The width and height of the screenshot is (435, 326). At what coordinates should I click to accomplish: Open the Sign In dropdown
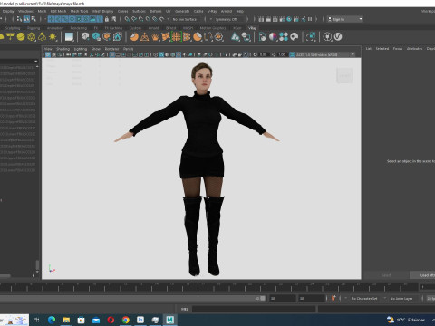345,19
